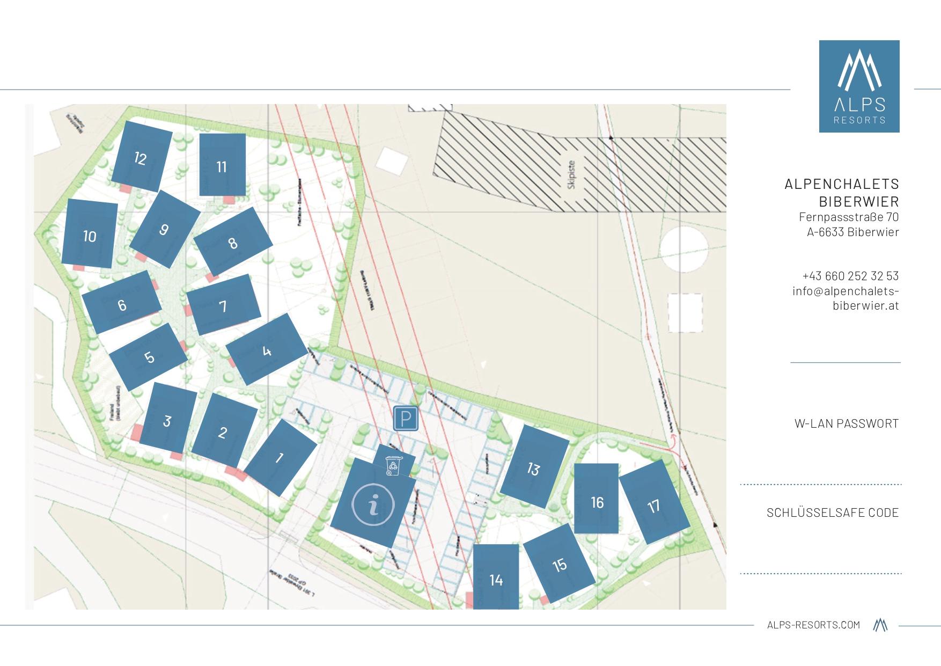
Task: Click the parking P icon
Action: click(406, 419)
